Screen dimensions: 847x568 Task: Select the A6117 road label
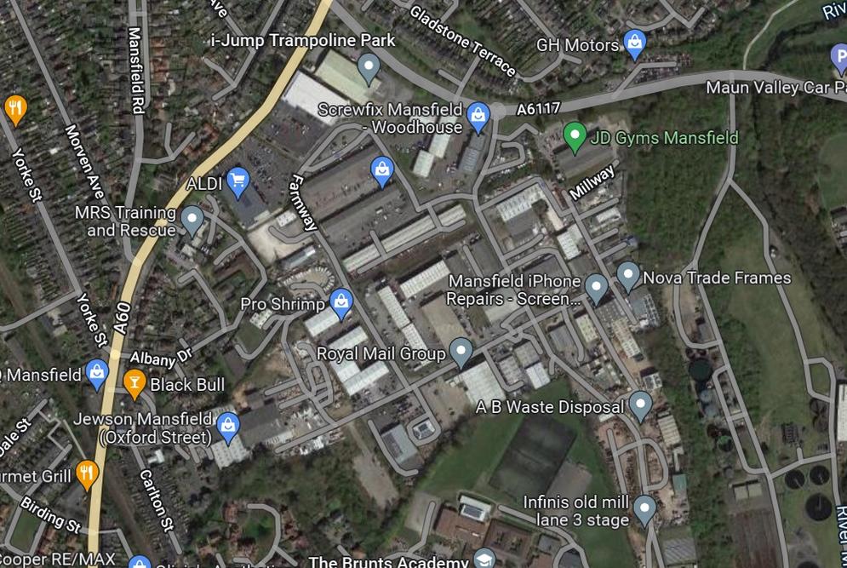click(538, 109)
